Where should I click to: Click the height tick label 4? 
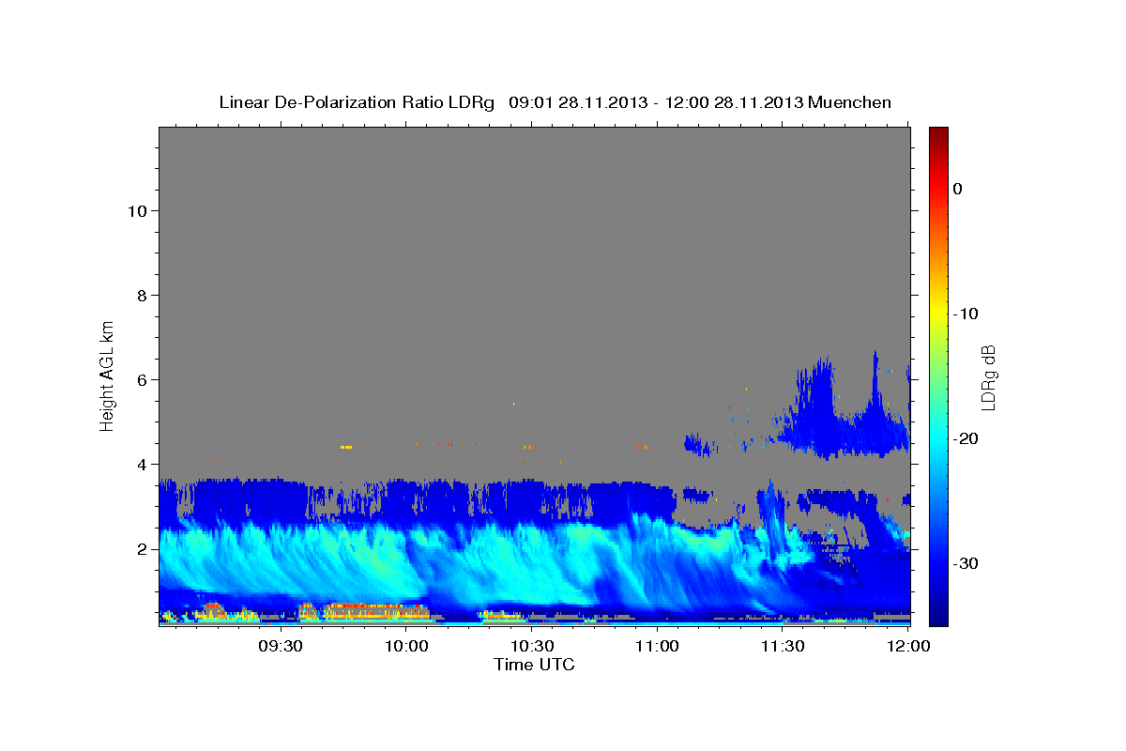[x=143, y=465]
